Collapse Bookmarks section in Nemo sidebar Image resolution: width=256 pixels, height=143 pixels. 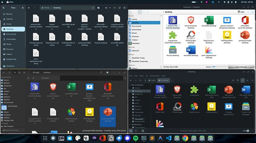coord(130,125)
